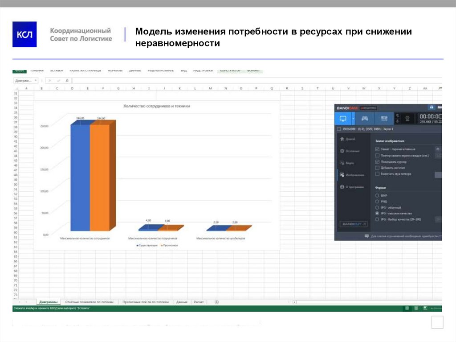This screenshot has height=342, width=456.
Task: Expand the screen mode dropdown arrow
Action: click(353, 119)
